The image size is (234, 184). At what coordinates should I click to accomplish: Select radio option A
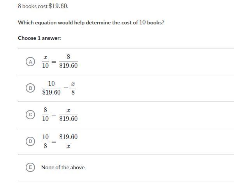pyautogui.click(x=30, y=62)
